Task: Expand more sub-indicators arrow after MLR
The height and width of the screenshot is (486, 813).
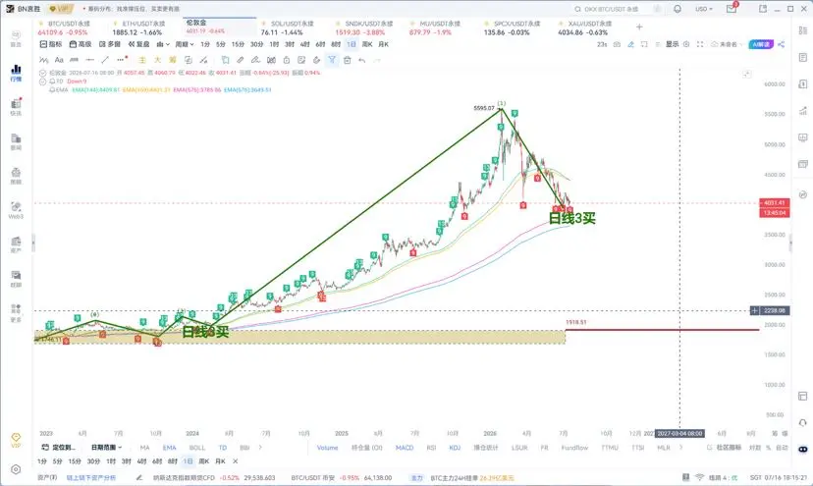Action: (x=681, y=448)
